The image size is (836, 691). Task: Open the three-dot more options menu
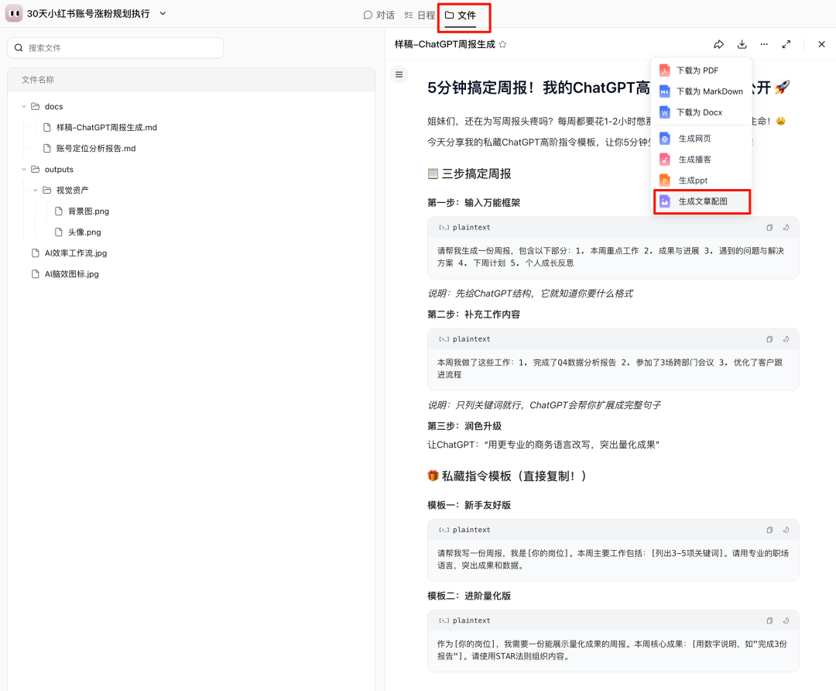tap(764, 45)
